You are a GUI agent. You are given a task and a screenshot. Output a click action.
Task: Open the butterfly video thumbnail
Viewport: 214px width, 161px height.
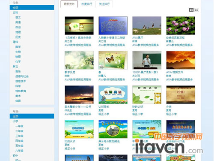pyautogui.click(x=113, y=60)
